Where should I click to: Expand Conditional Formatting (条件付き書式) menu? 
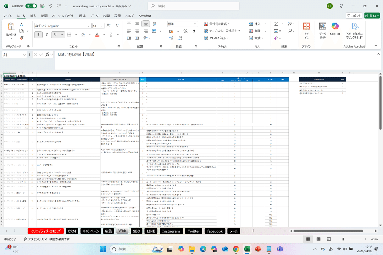[217, 24]
